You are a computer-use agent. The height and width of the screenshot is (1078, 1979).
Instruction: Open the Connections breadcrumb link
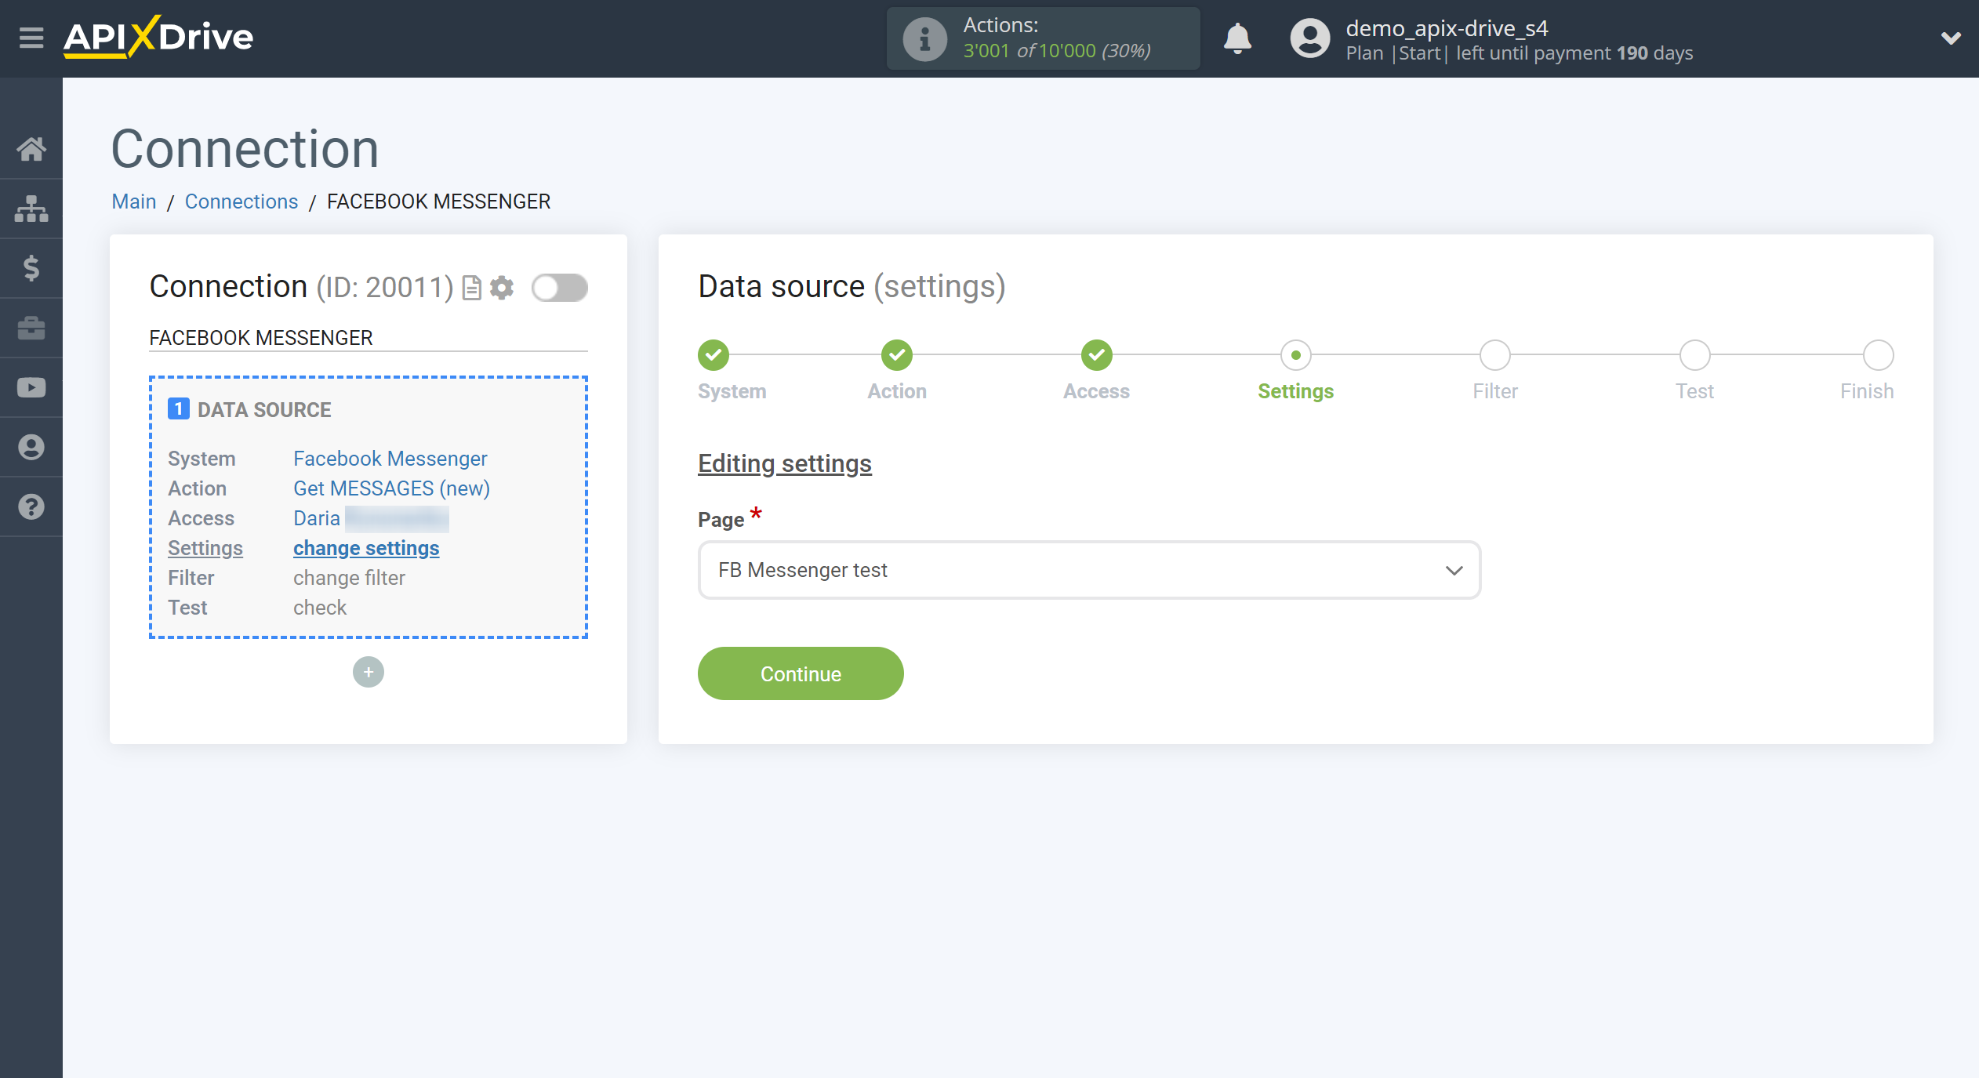(241, 201)
